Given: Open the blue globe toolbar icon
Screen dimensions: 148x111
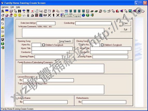Looking at the screenshot, I should 83,15.
